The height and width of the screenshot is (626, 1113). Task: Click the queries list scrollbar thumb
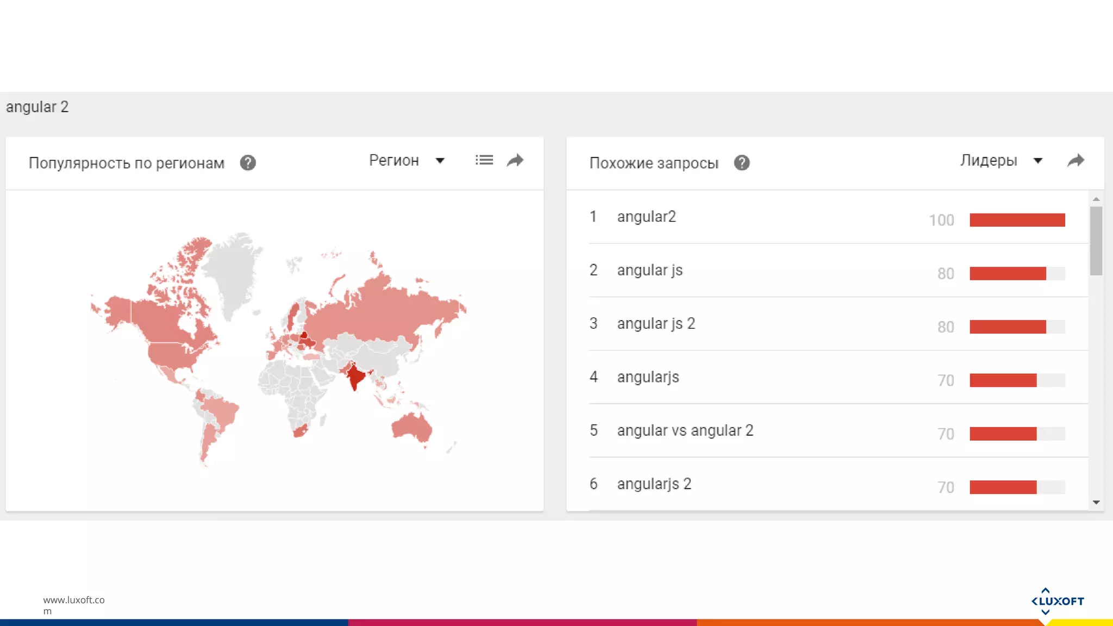1096,241
